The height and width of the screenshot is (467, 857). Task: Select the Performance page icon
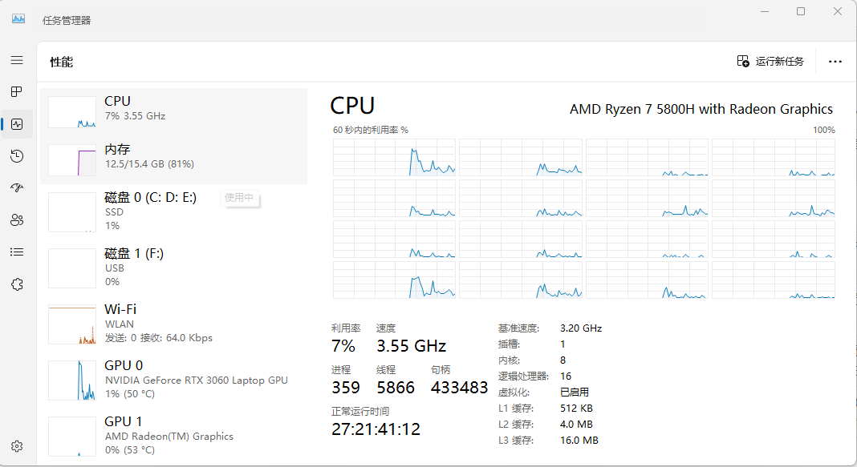point(17,124)
